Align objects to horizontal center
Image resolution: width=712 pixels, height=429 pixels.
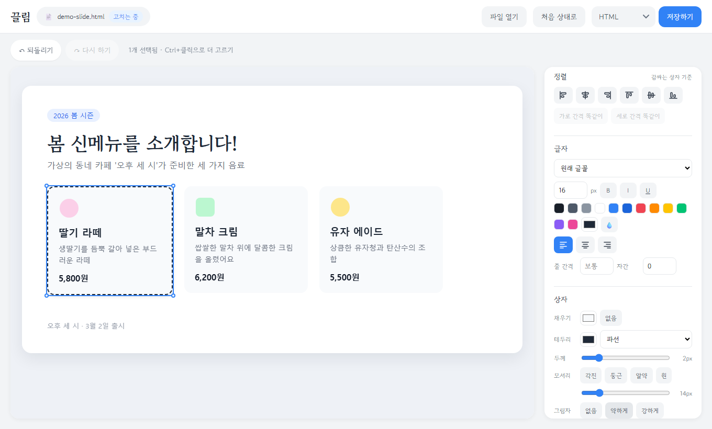click(585, 95)
